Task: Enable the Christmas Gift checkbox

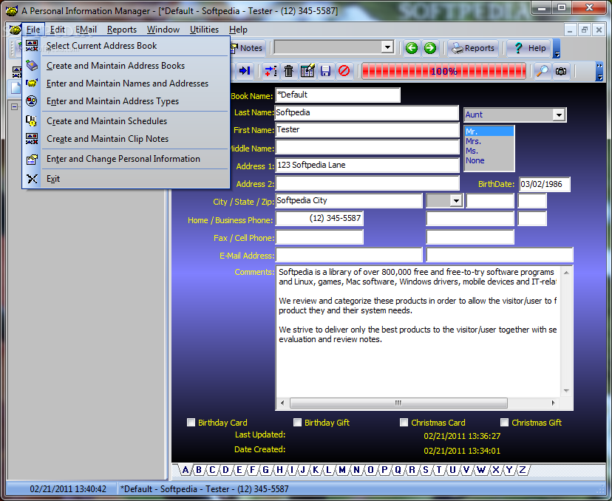Action: click(504, 423)
